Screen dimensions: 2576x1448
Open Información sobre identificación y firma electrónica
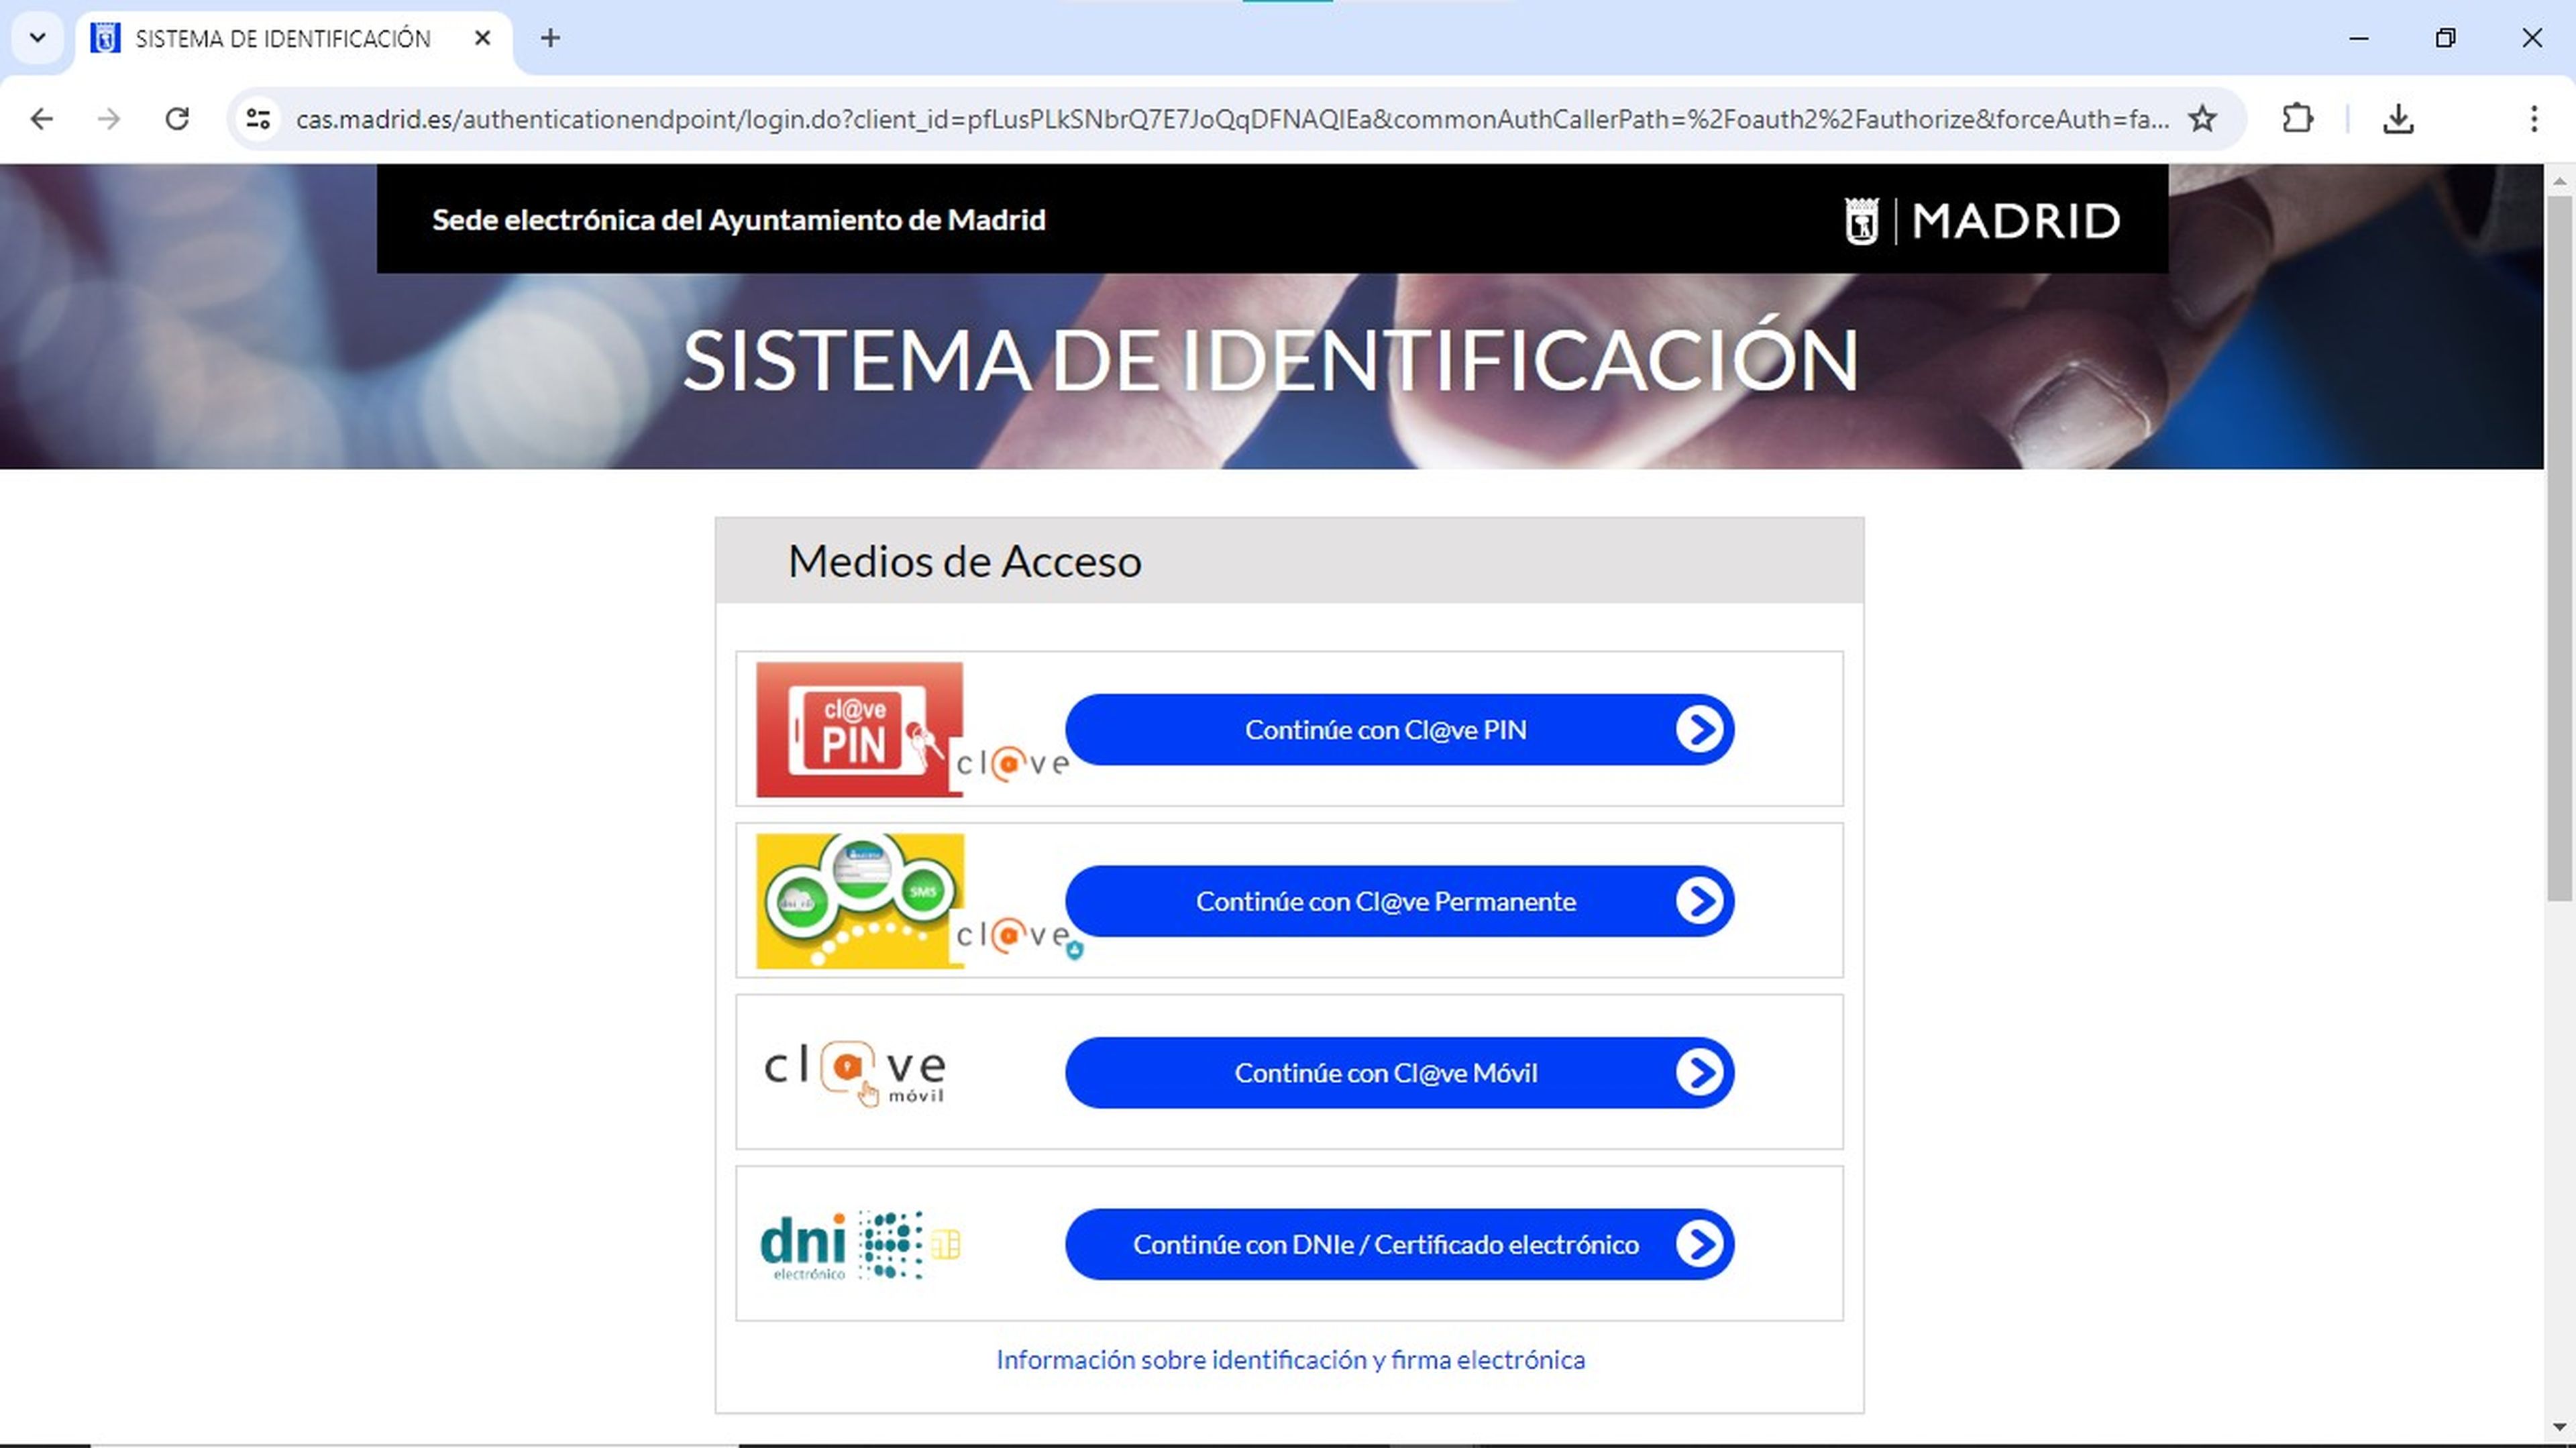(1290, 1360)
